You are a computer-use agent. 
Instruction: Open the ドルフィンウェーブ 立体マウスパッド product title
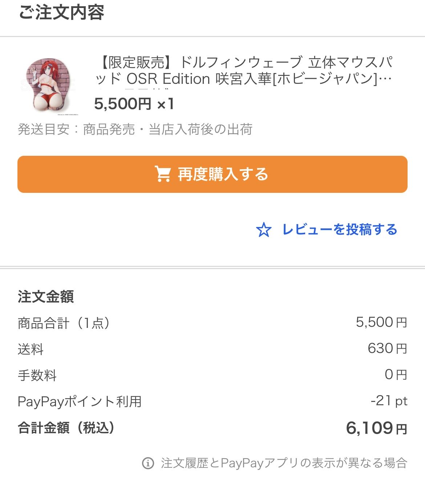pos(244,71)
